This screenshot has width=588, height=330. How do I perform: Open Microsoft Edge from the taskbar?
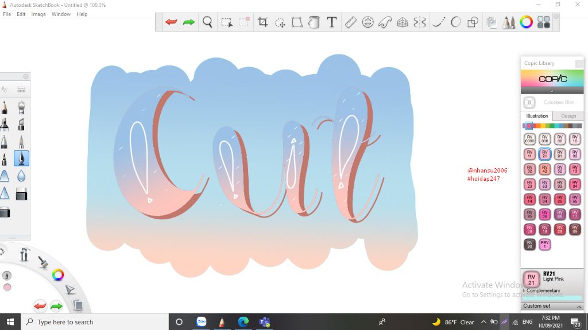point(243,322)
